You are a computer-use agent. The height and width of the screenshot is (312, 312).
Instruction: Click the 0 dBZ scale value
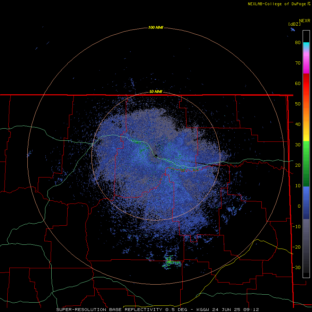(299, 206)
